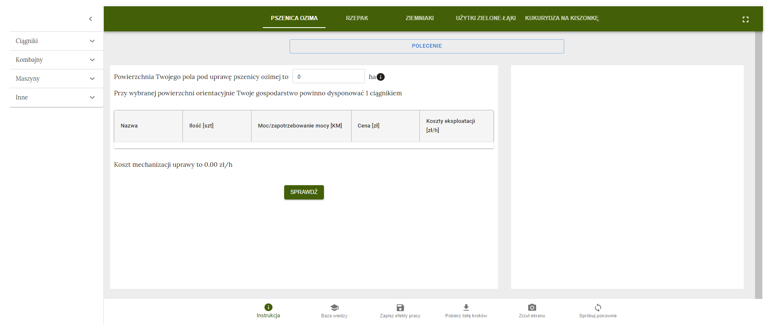Screen dimensions: 768x329
Task: Open Baza wiedzy graduation cap icon
Action: pyautogui.click(x=334, y=307)
